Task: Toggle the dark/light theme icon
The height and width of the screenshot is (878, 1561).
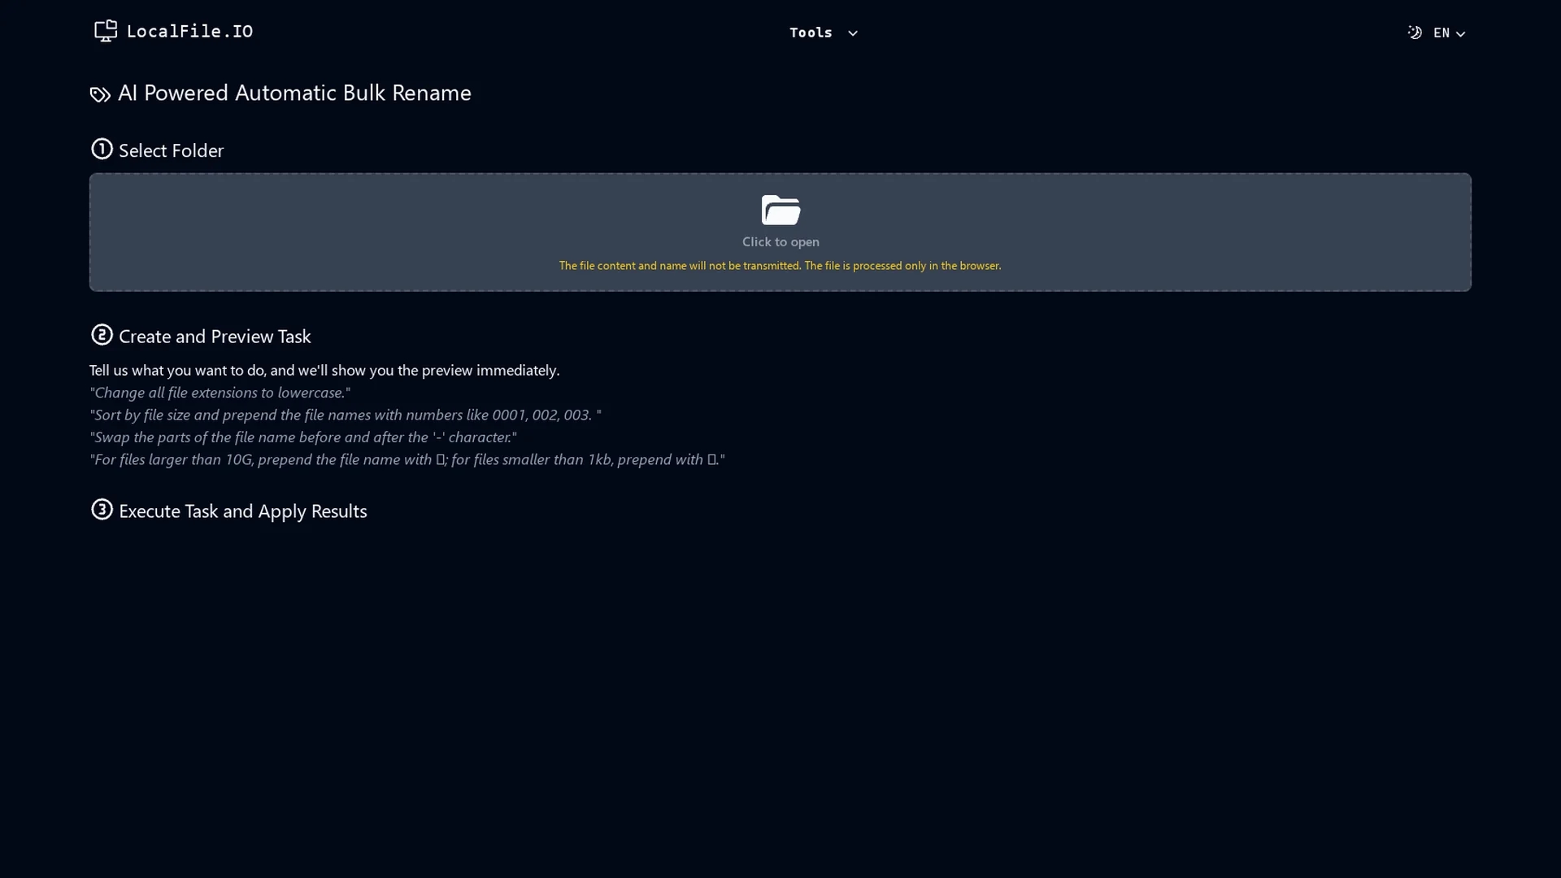Action: [1415, 33]
